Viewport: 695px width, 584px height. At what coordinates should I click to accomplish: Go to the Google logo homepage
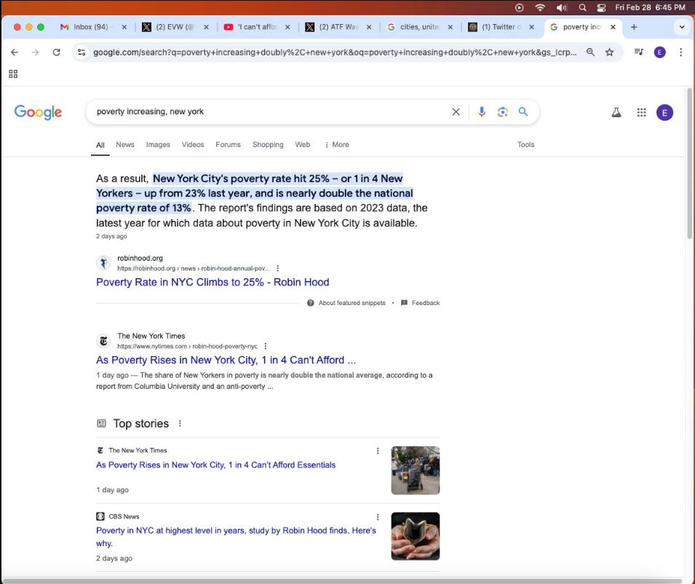[38, 112]
